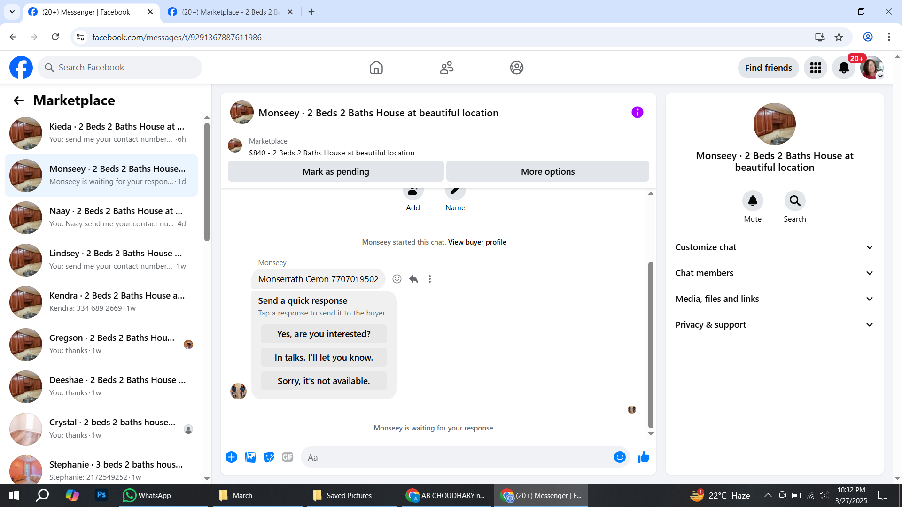Click the chat messages vertical scrollbar
This screenshot has width=902, height=507.
(651, 345)
